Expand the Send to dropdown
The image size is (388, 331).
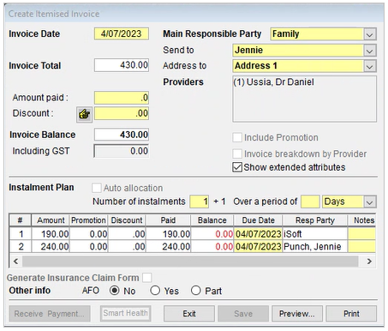(x=370, y=51)
